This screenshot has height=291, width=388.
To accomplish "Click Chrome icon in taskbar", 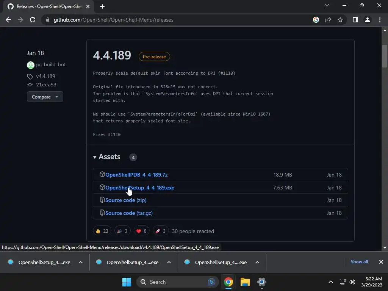I will (x=228, y=282).
